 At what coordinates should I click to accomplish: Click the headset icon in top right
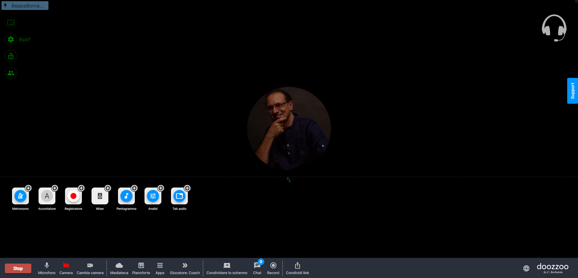[x=554, y=28]
